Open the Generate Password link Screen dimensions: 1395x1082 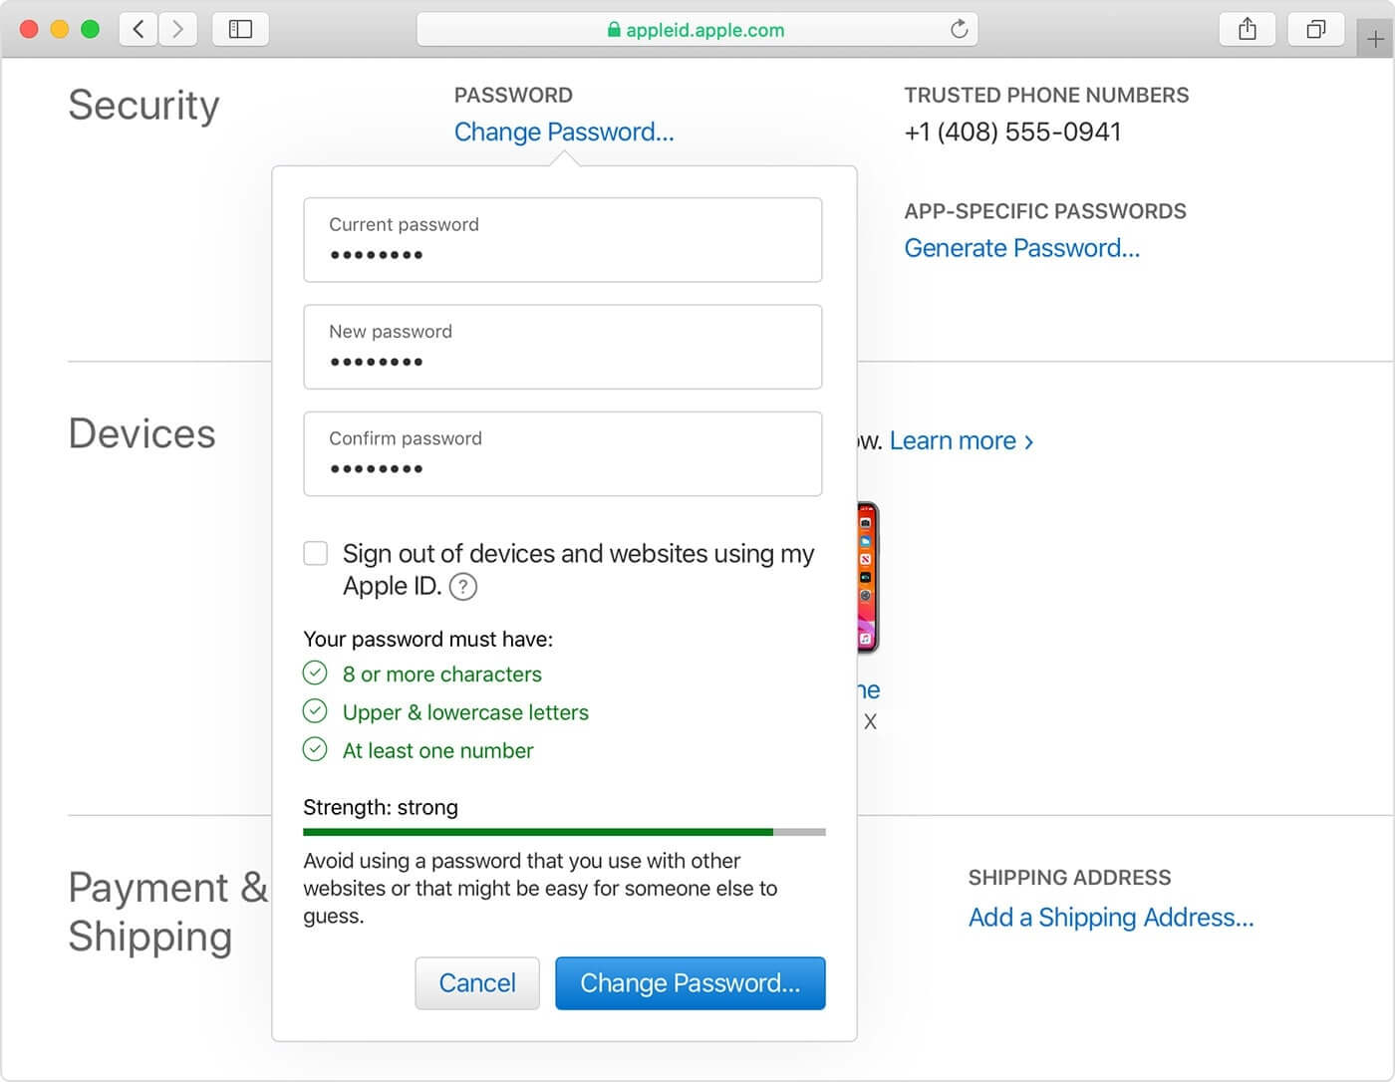1021,248
